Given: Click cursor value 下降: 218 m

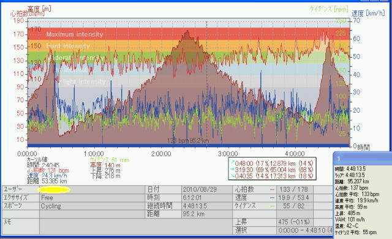Looking at the screenshot, I should pyautogui.click(x=105, y=176).
